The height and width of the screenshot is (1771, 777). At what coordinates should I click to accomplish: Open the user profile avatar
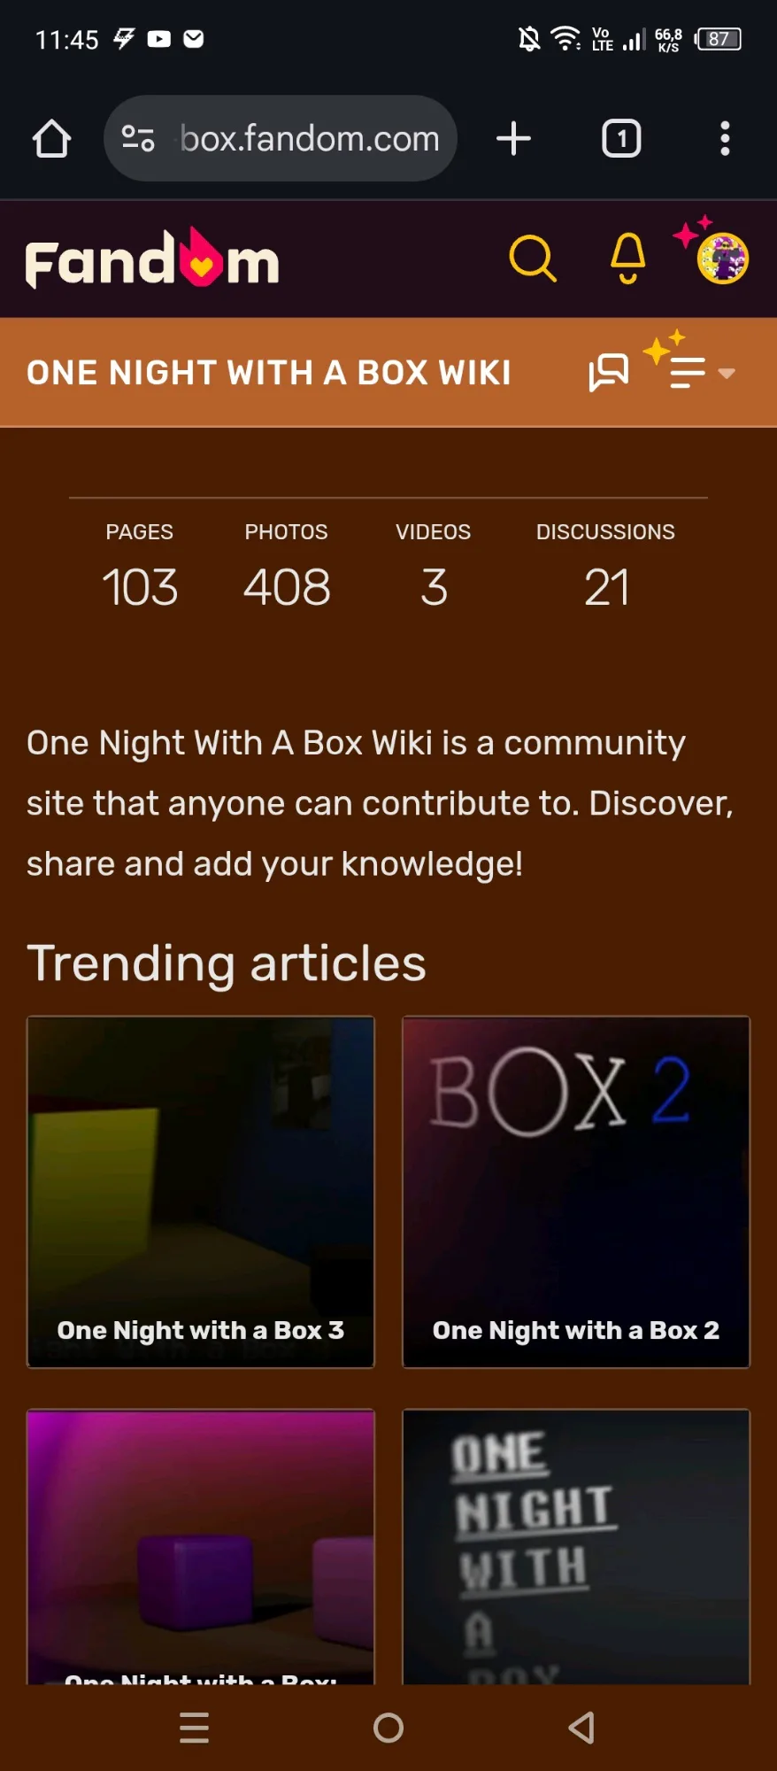[x=723, y=259]
